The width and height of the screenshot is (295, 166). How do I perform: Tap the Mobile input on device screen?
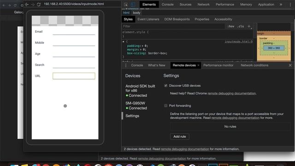tap(74, 43)
